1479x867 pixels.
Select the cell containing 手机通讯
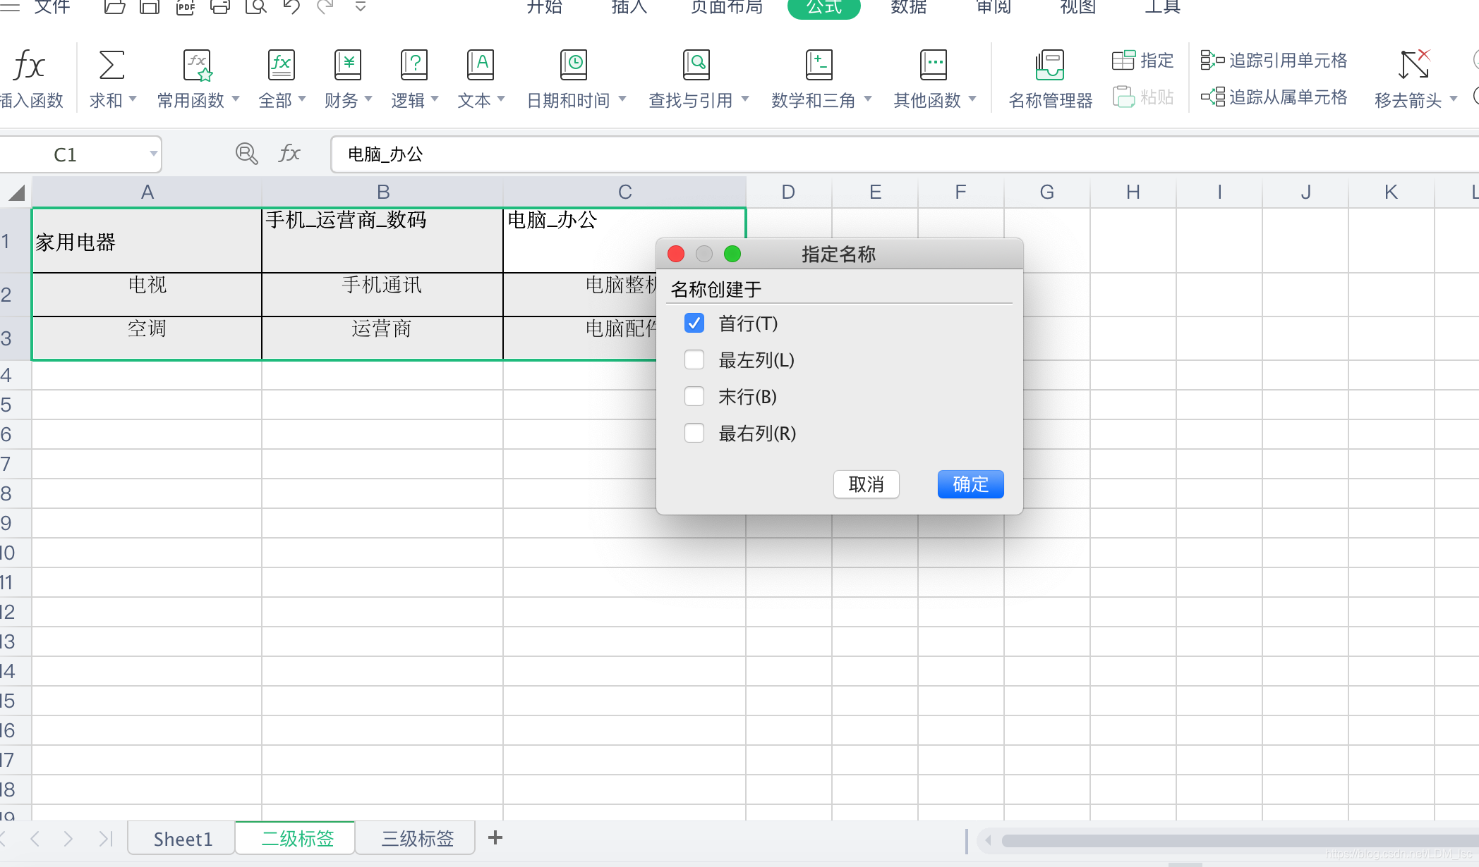pyautogui.click(x=382, y=294)
